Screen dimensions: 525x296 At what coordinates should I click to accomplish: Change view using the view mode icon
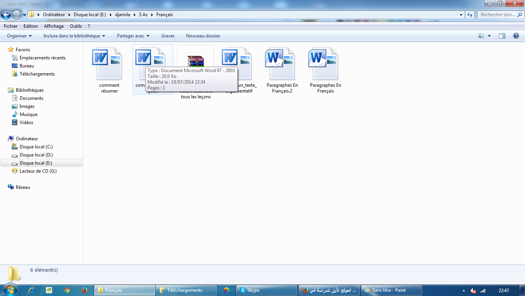click(481, 36)
